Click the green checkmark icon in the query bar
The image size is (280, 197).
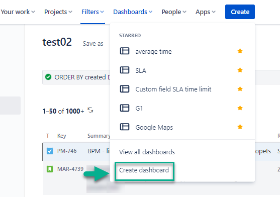tap(48, 77)
